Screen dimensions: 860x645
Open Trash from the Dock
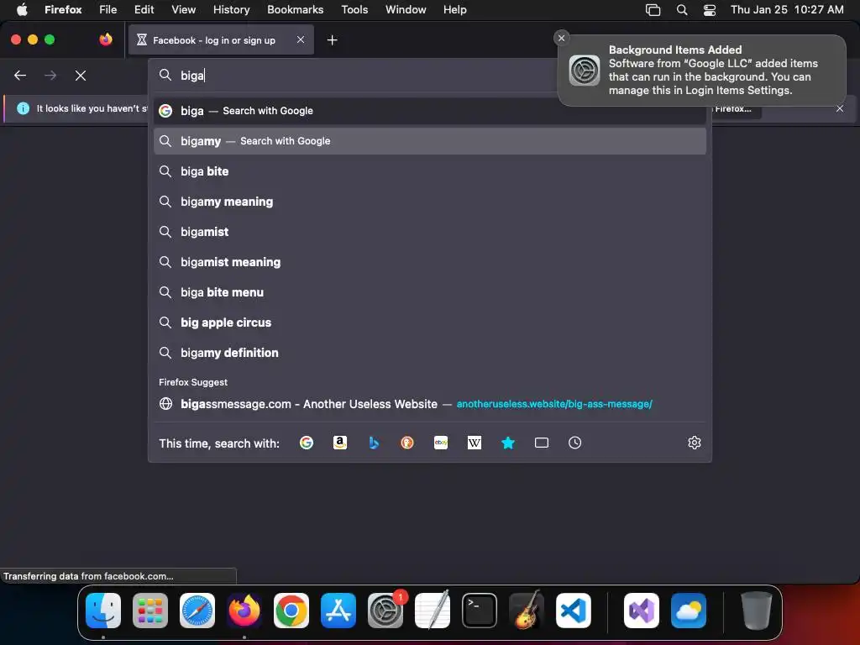757,611
